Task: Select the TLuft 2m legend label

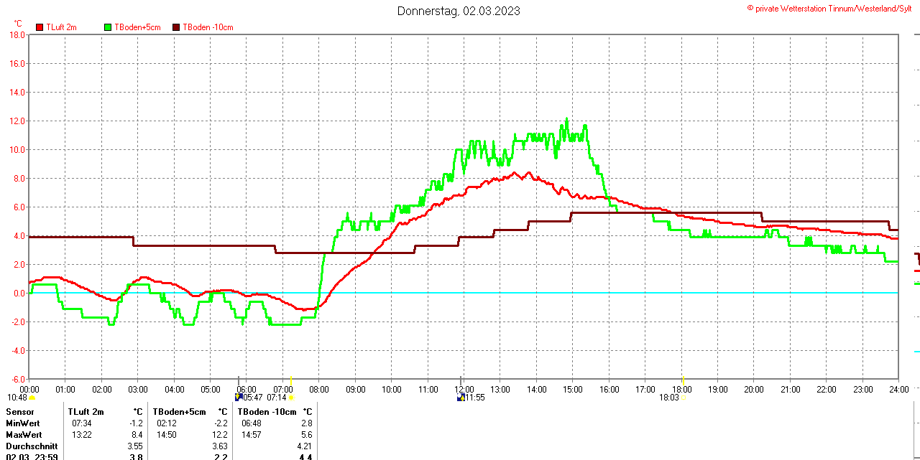Action: pos(61,27)
